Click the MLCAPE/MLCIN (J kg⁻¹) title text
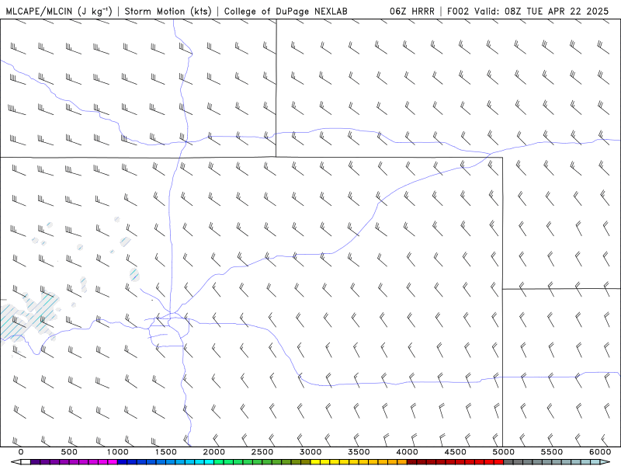 pos(59,11)
